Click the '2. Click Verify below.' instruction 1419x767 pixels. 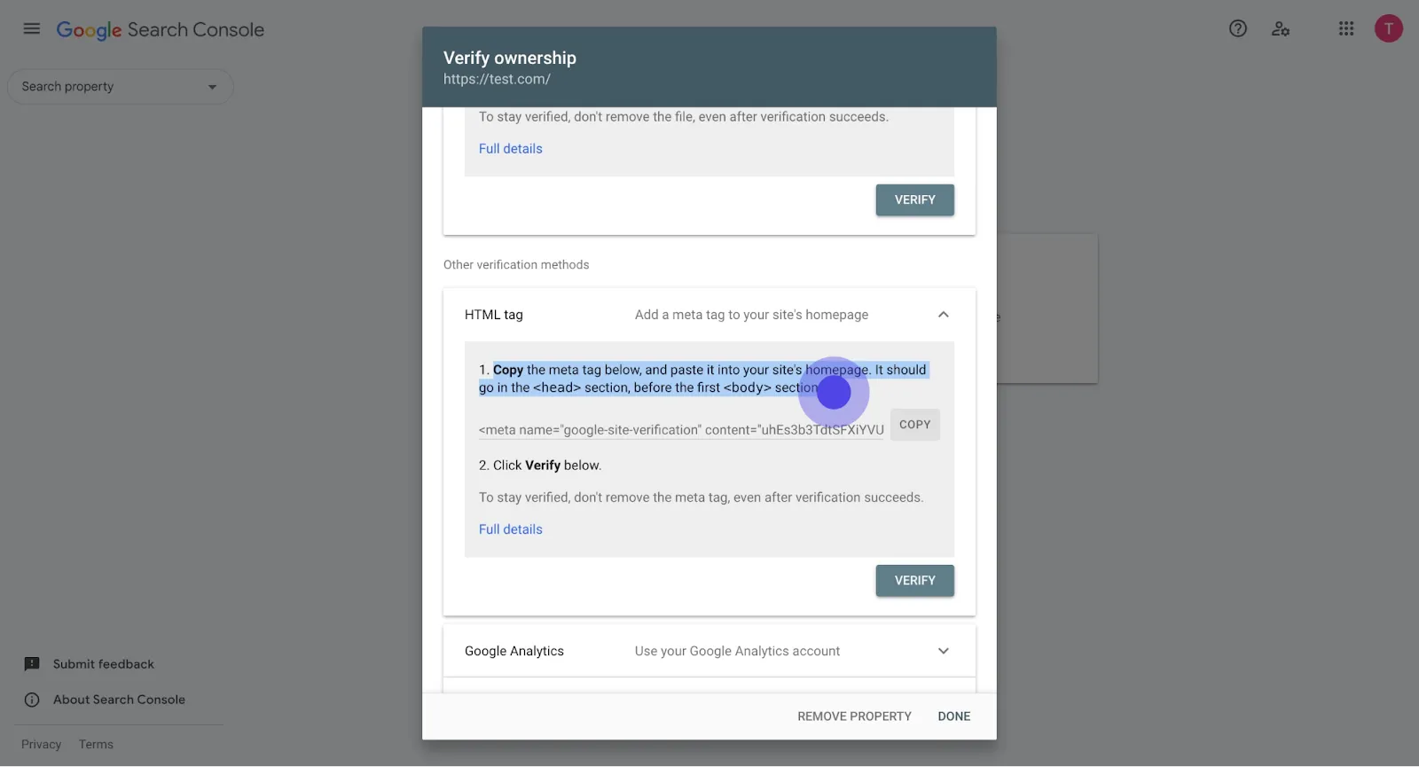click(540, 466)
